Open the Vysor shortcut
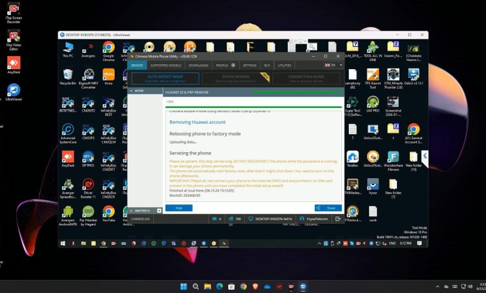 tap(373, 186)
